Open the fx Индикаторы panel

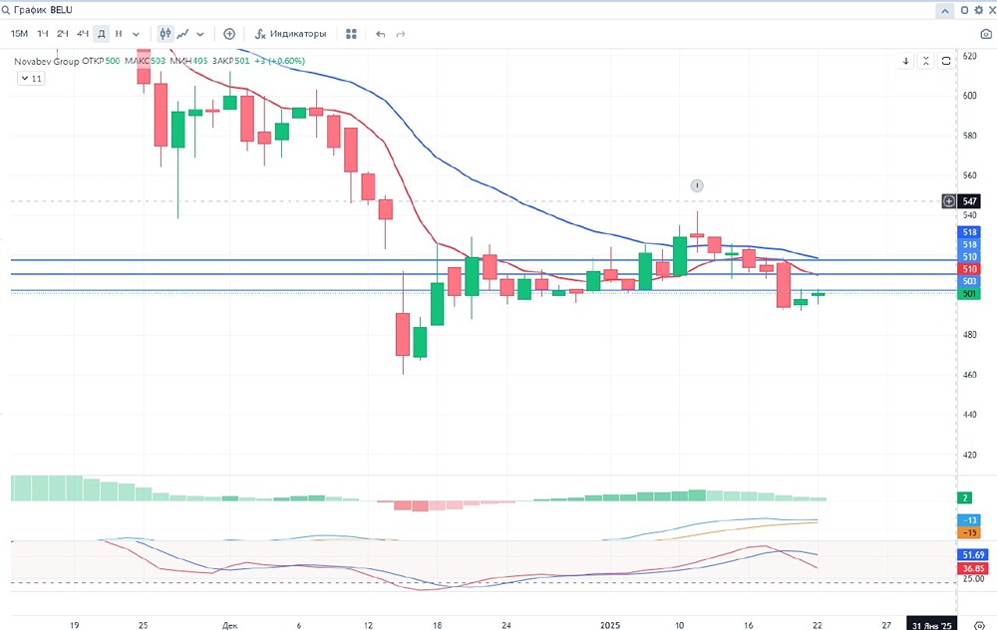(289, 33)
